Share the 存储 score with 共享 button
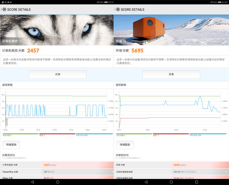 [171, 74]
